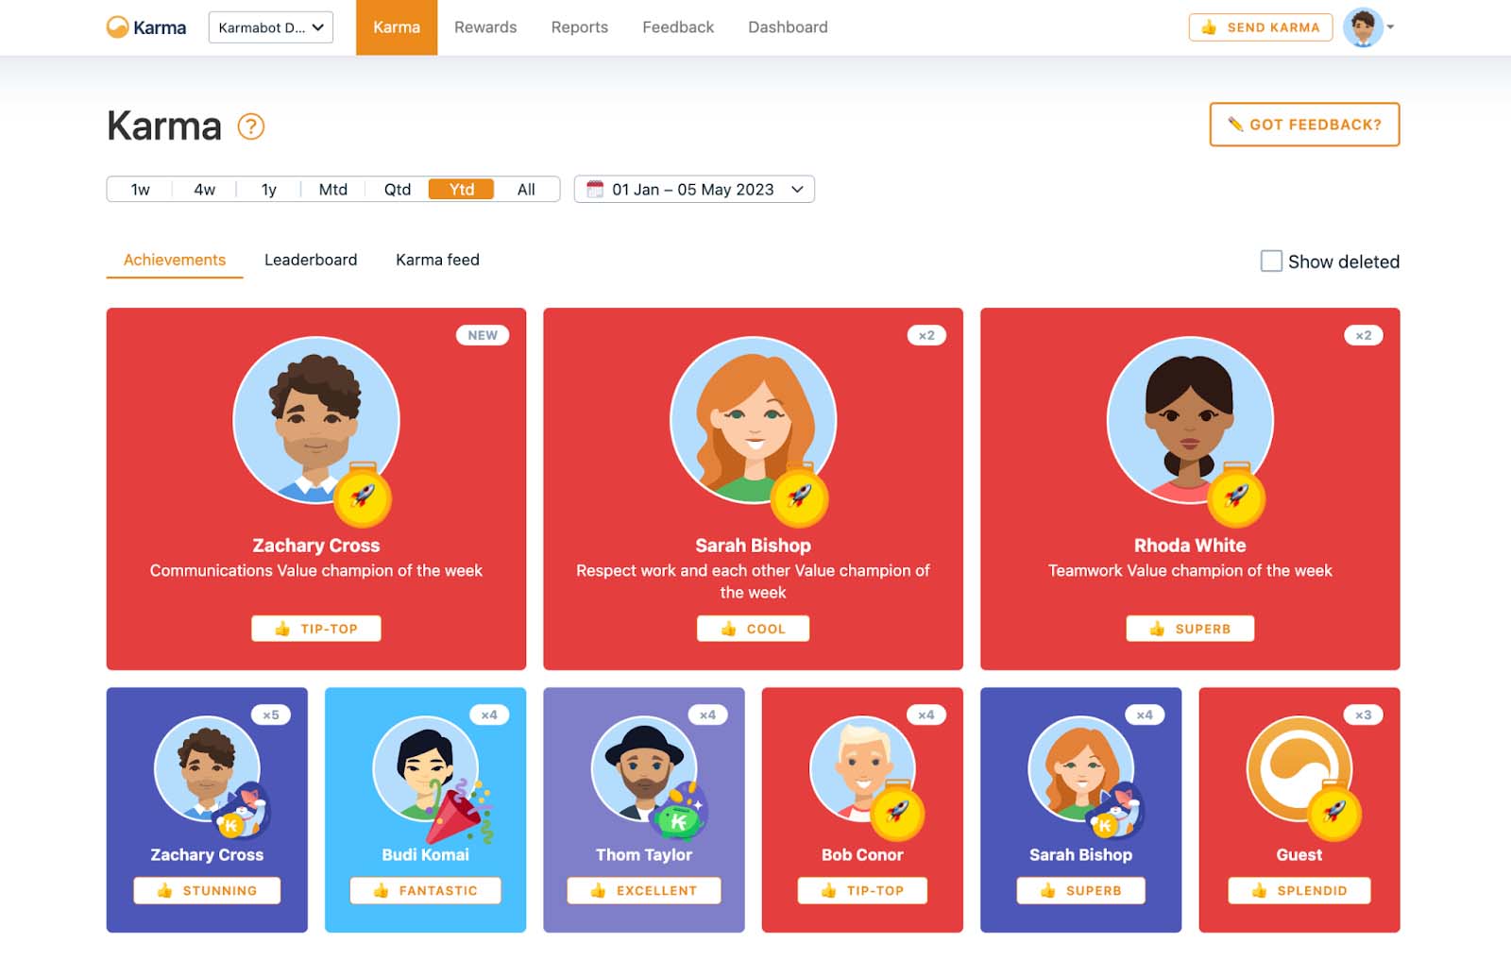
Task: Click the calendar icon in date range
Action: click(x=595, y=190)
